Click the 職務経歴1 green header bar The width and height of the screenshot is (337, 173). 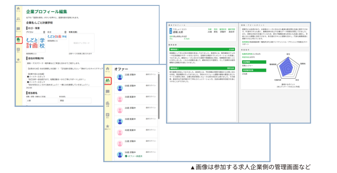point(202,49)
